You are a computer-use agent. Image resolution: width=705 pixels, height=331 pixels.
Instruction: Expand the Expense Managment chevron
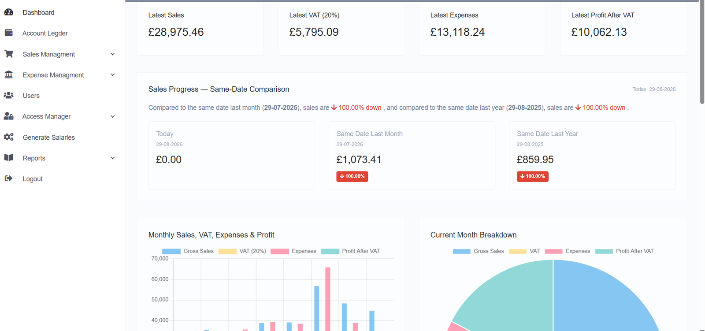click(x=113, y=75)
